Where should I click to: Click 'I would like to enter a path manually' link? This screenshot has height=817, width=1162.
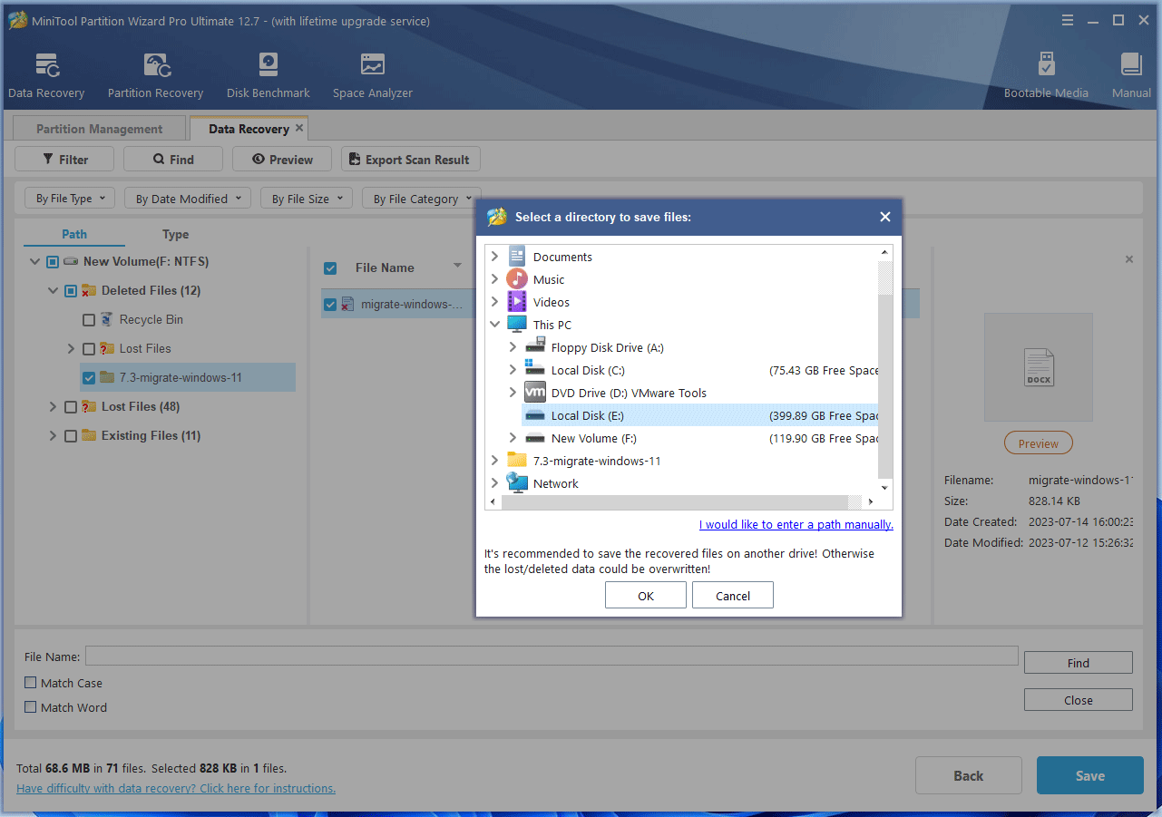796,524
